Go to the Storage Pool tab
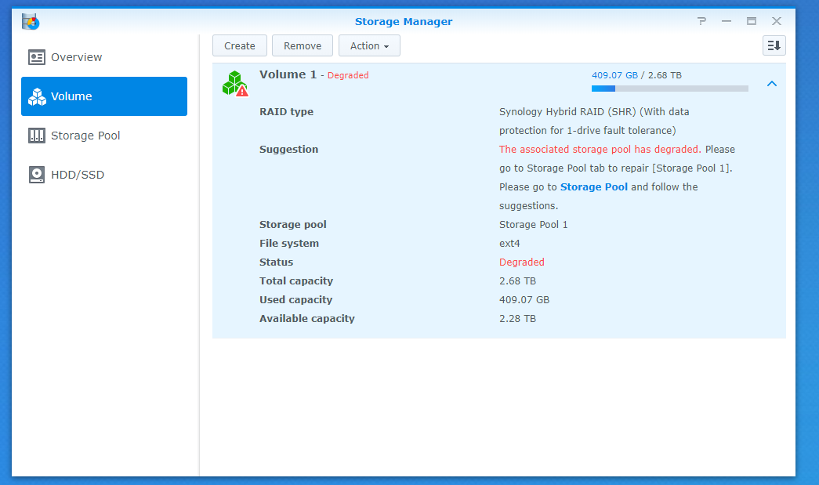Viewport: 819px width, 485px height. [104, 136]
